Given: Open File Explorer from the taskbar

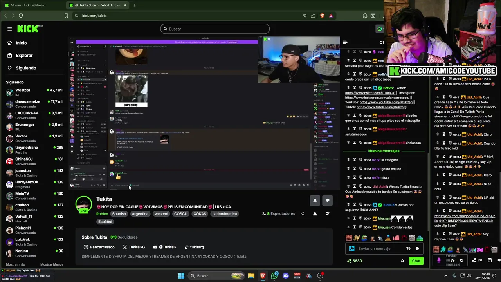Looking at the screenshot, I should [x=251, y=276].
